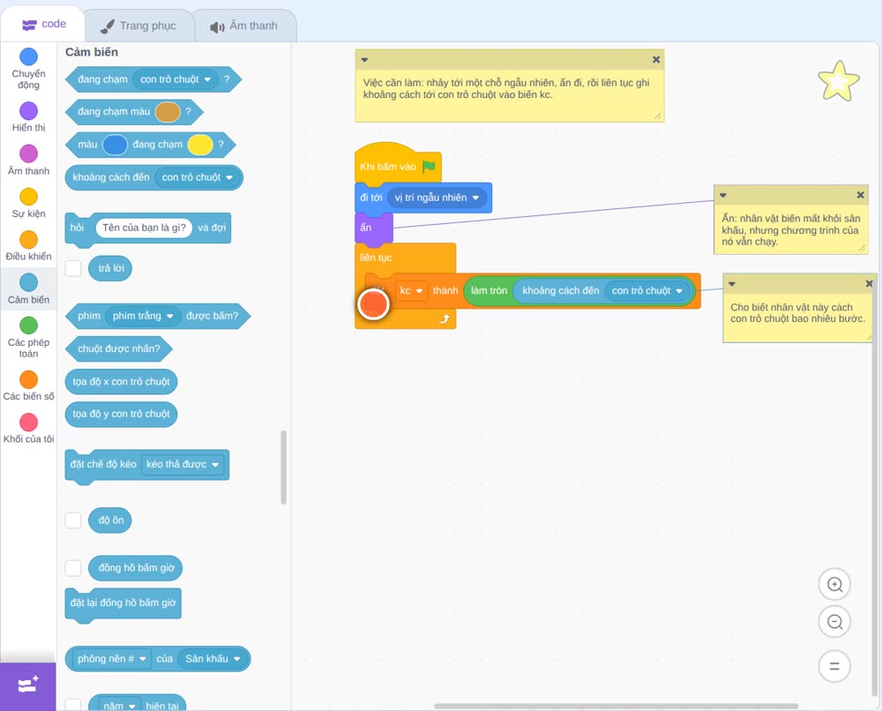Open 'kéo thả được' drag mode dropdown
This screenshot has width=882, height=711.
[183, 465]
